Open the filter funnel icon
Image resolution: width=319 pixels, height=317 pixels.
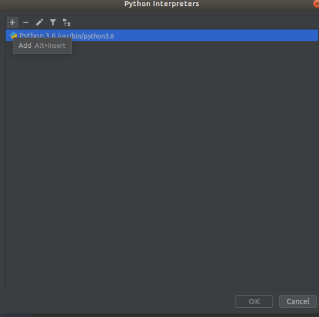tap(53, 22)
